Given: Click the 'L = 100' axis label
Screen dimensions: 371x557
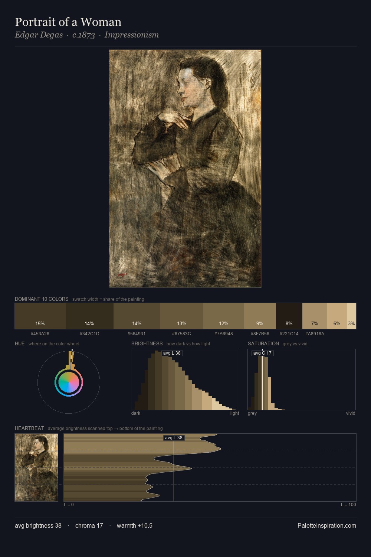Looking at the screenshot, I should pos(348,505).
